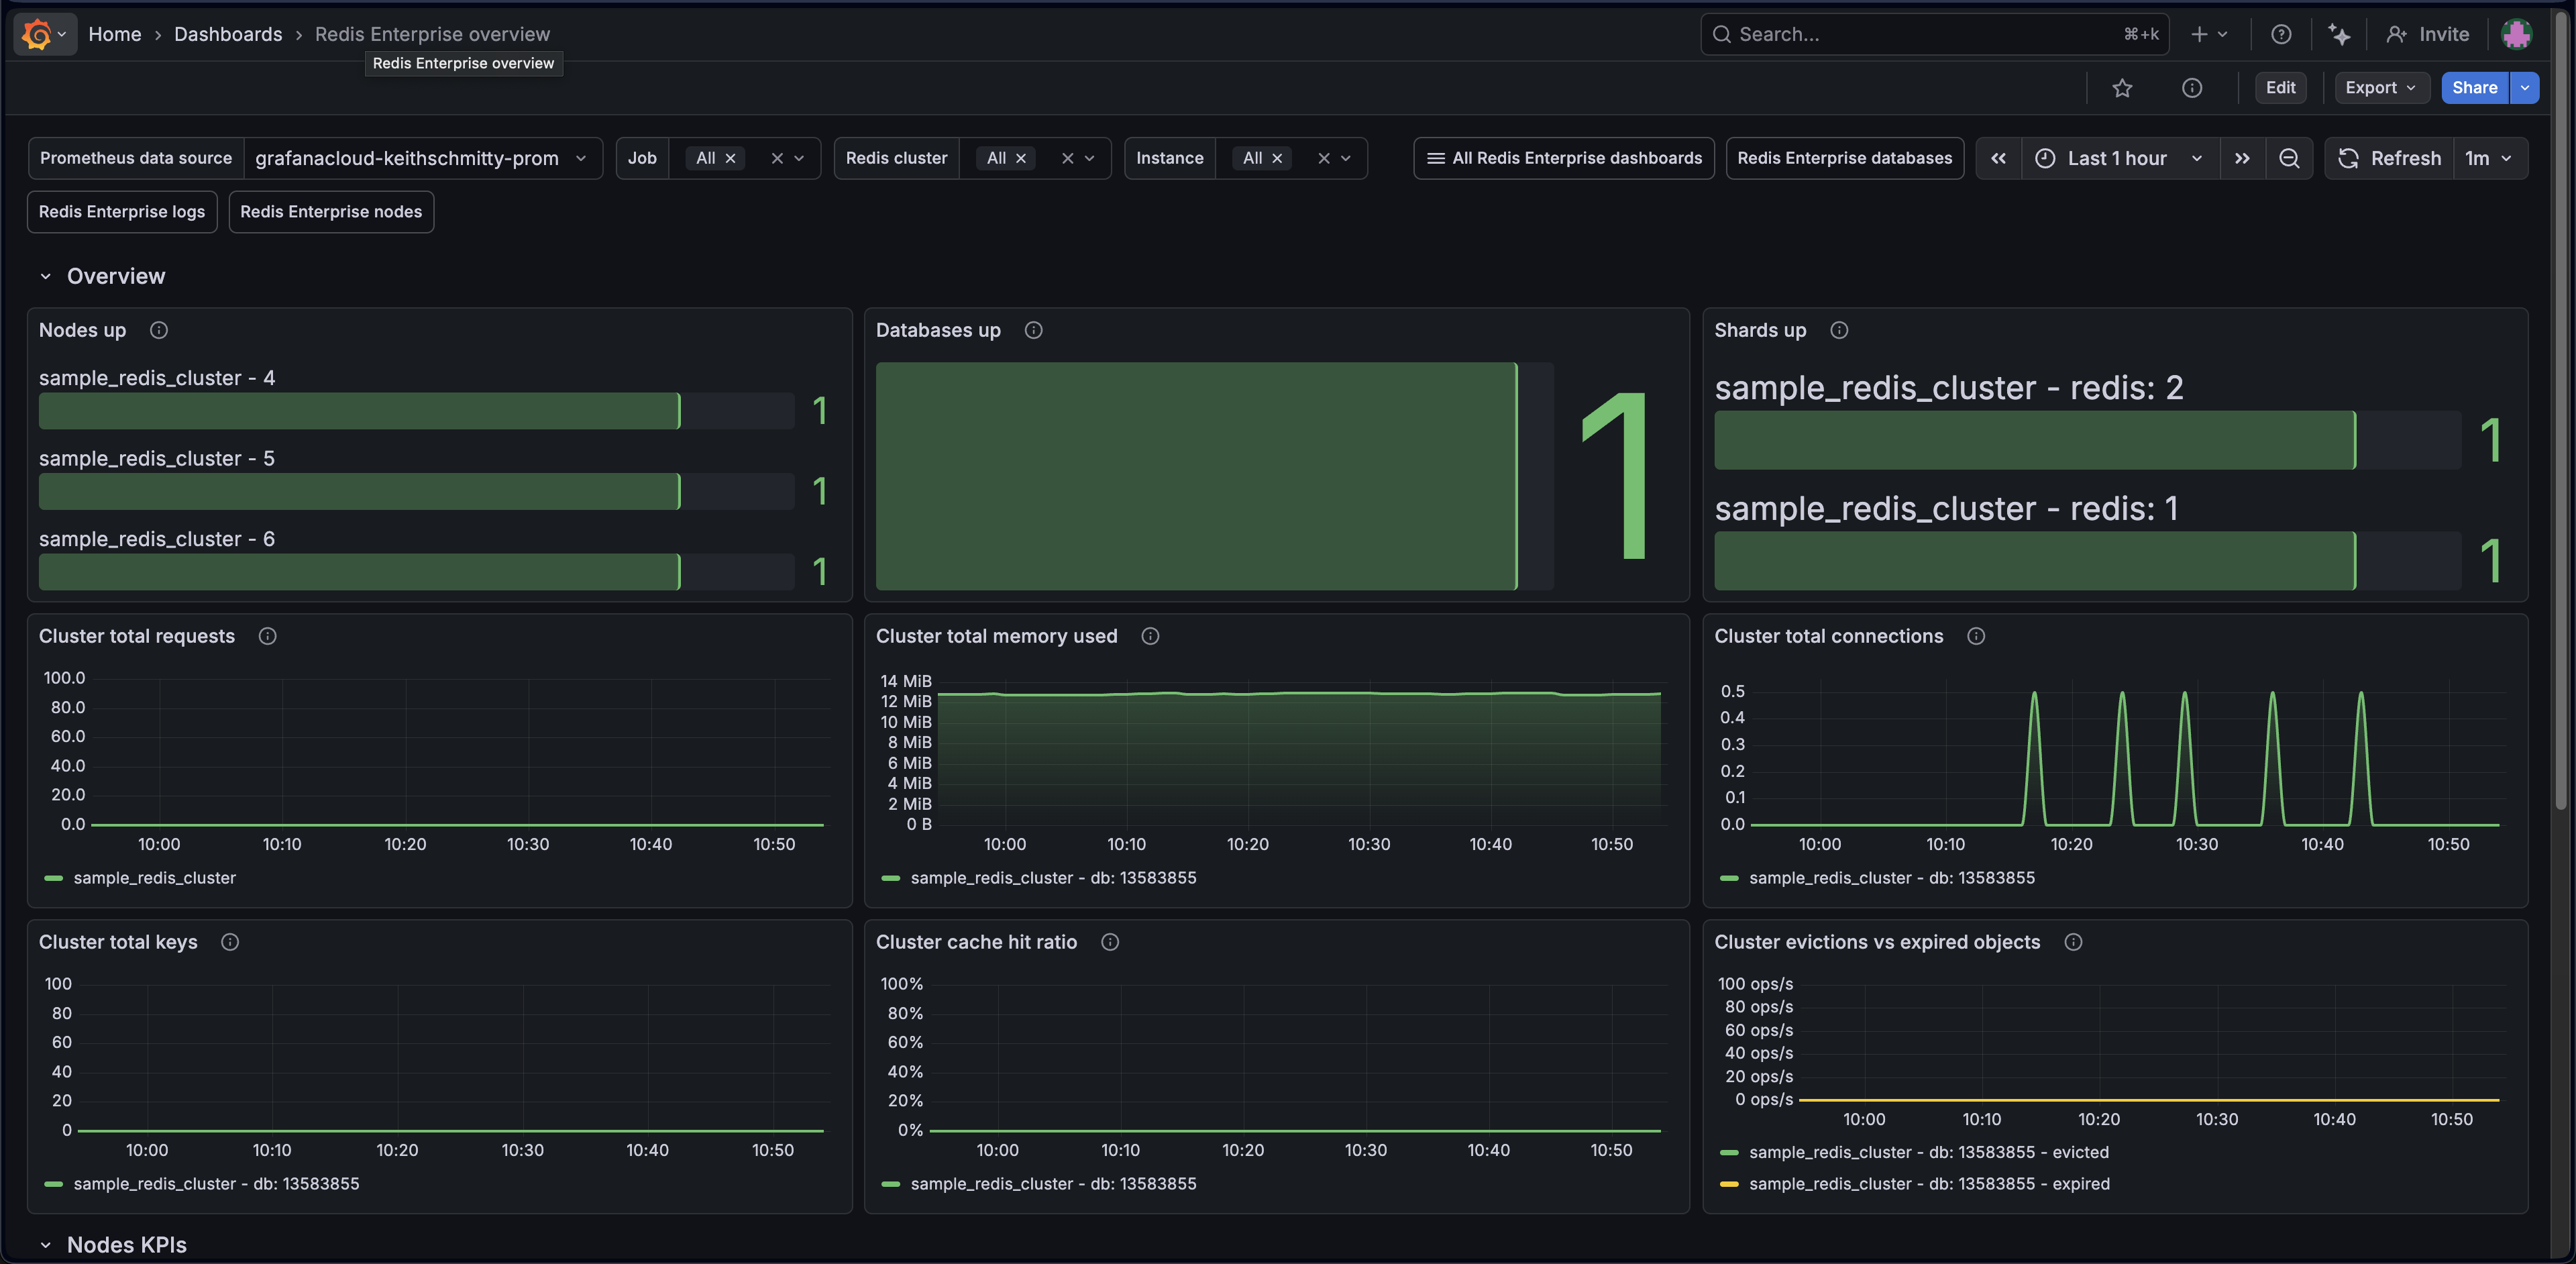The image size is (2576, 1264).
Task: Click the Refresh button
Action: point(2389,158)
